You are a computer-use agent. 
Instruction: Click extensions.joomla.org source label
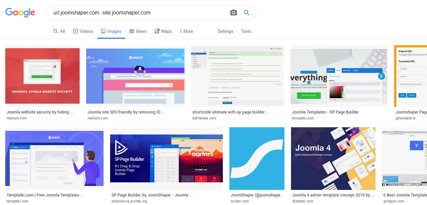(x=129, y=201)
